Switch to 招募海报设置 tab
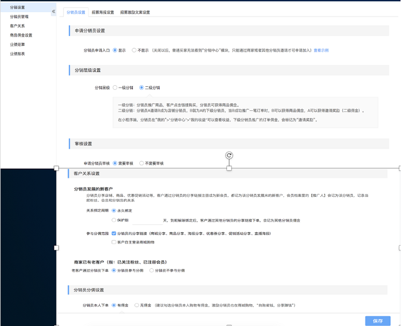This screenshot has width=401, height=326. pos(103,12)
